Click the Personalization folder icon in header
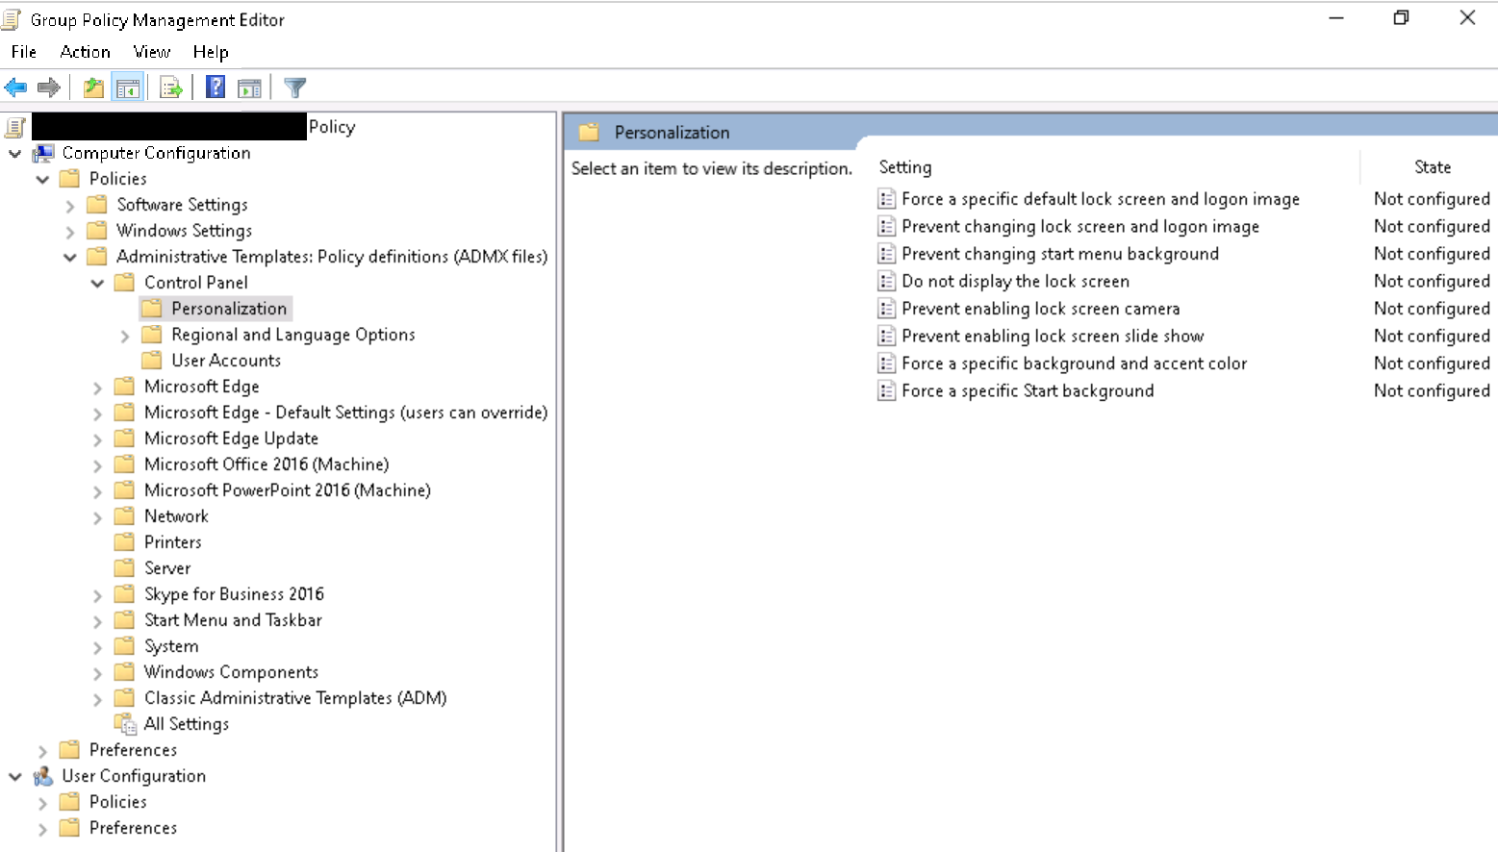 tap(589, 133)
